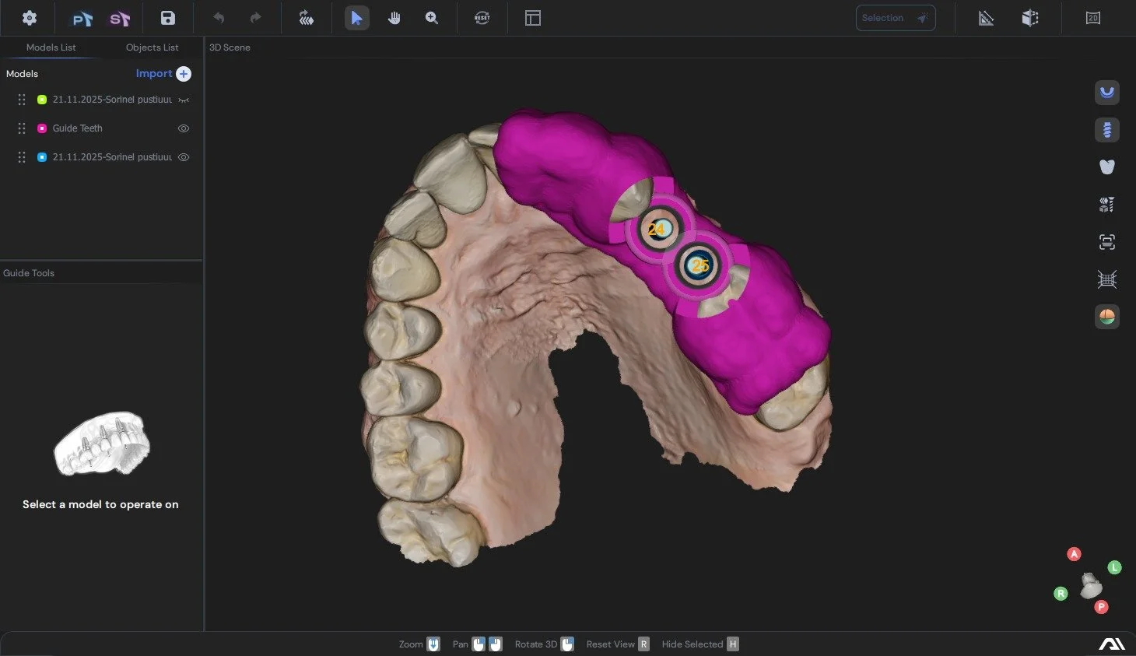Open the settings gear
The image size is (1136, 656).
pos(29,17)
